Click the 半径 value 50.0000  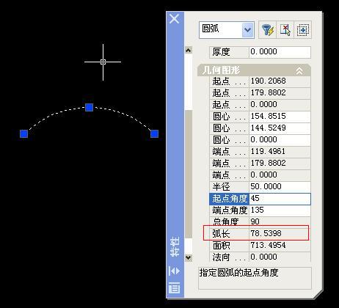[280, 186]
